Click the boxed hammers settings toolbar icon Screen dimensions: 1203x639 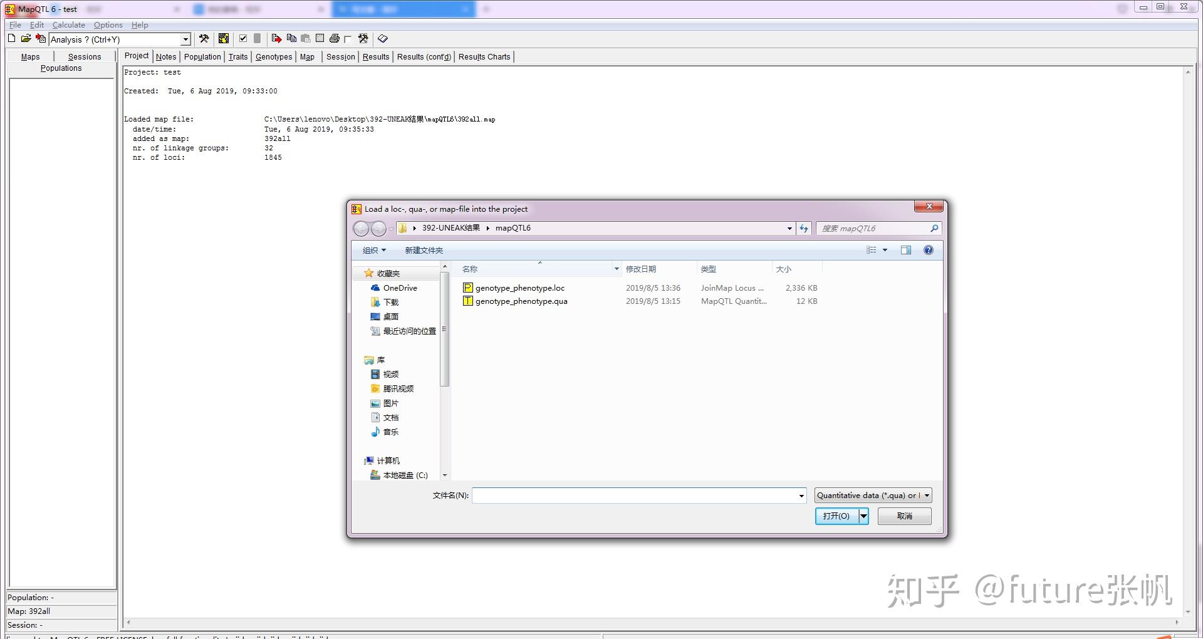363,39
